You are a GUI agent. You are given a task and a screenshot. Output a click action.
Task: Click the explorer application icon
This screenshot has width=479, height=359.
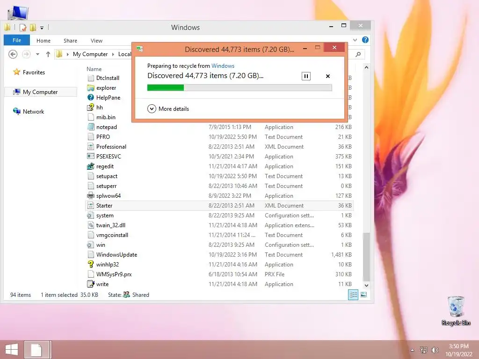click(90, 88)
